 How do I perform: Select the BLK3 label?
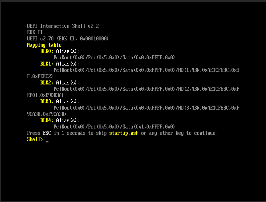tap(47, 102)
